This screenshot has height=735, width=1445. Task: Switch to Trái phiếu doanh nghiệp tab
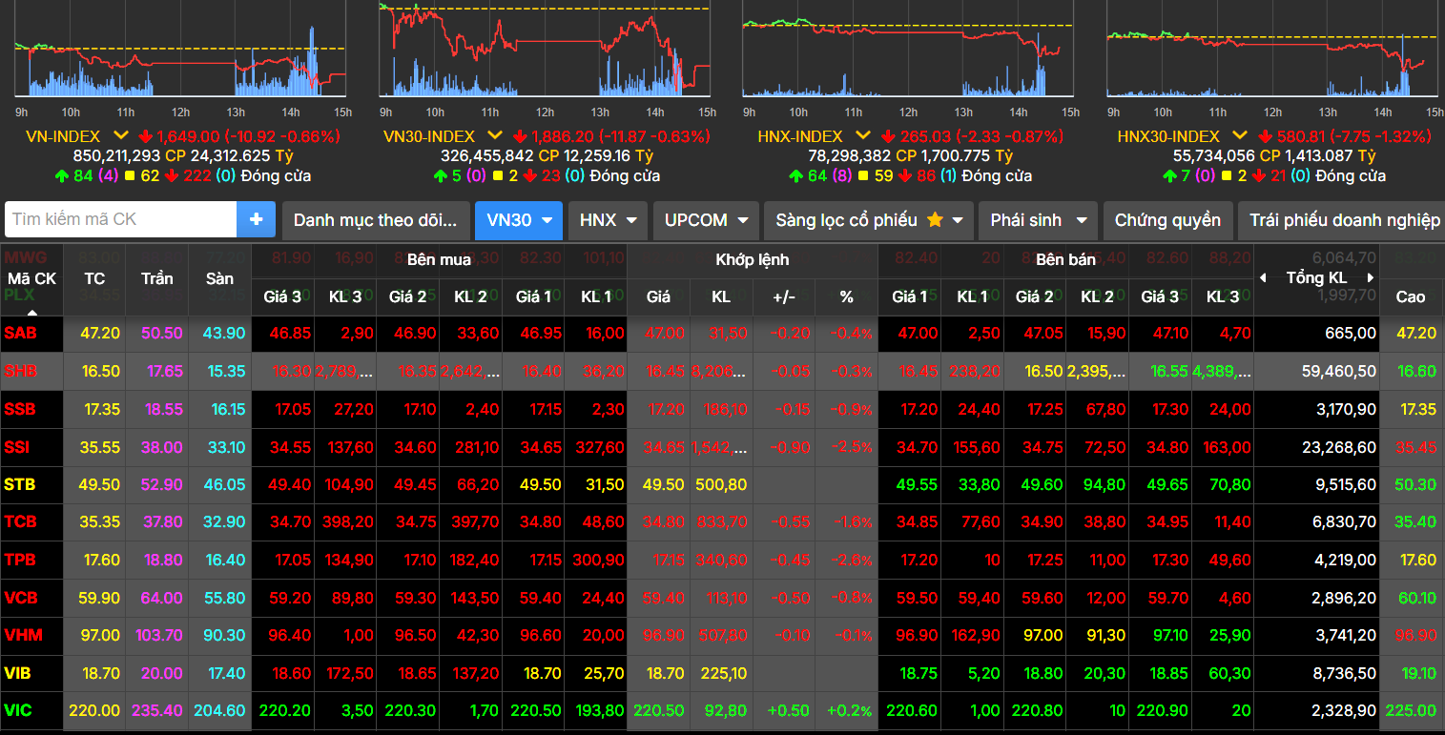1344,220
